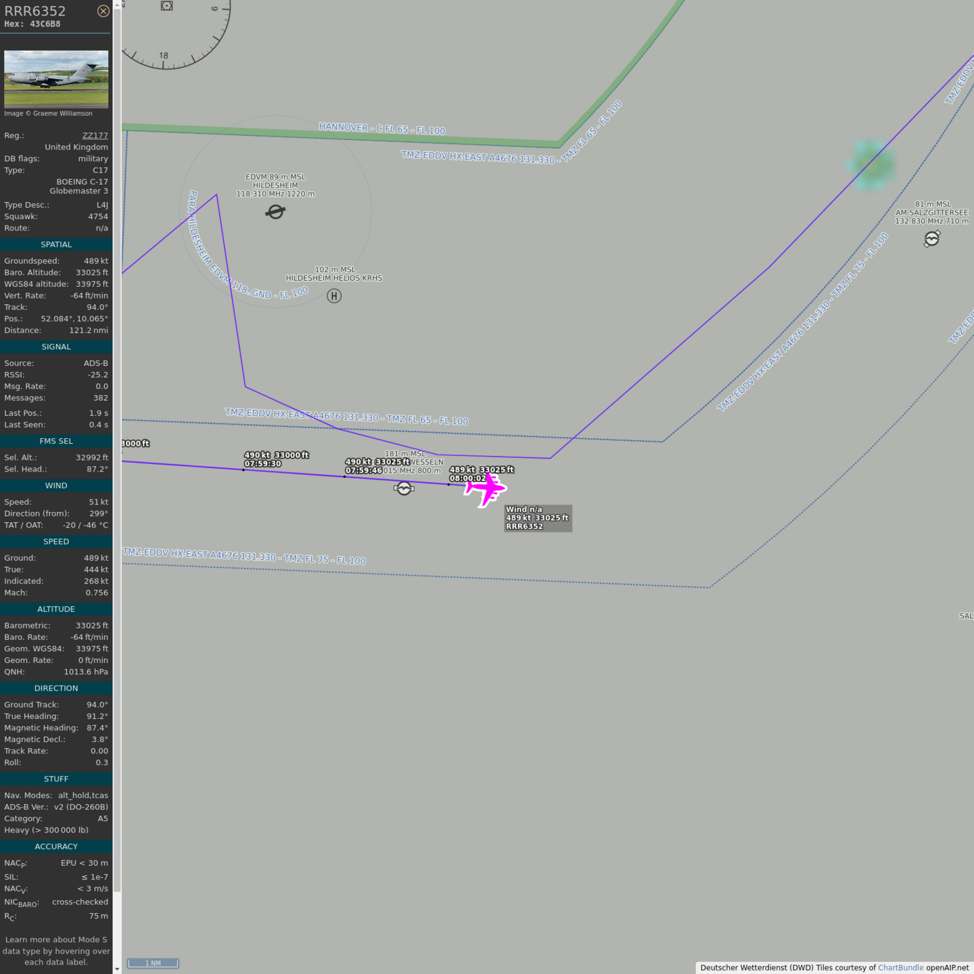Image resolution: width=974 pixels, height=974 pixels.
Task: Click the scroll up arrow of sidebar
Action: [117, 4]
